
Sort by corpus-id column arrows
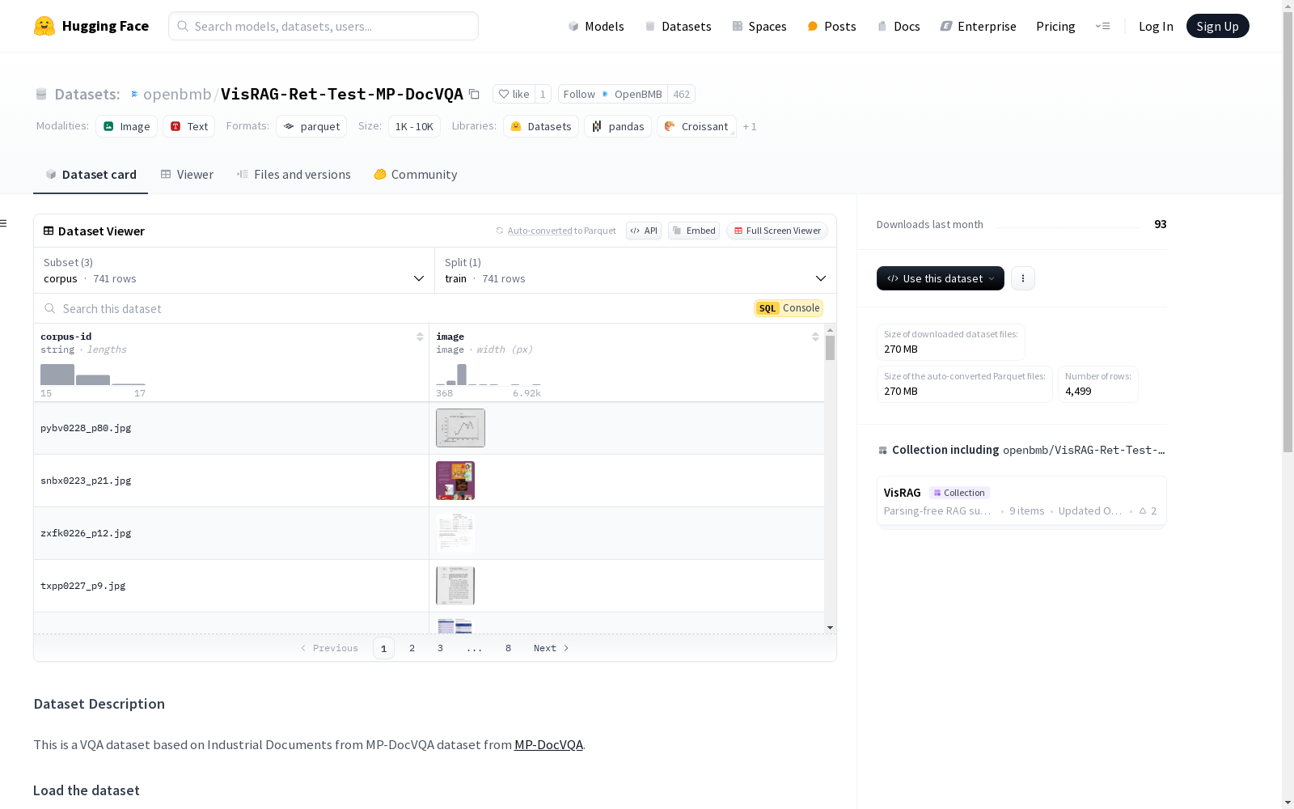[420, 337]
